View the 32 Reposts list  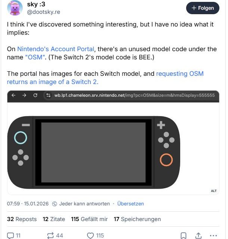[22, 219]
